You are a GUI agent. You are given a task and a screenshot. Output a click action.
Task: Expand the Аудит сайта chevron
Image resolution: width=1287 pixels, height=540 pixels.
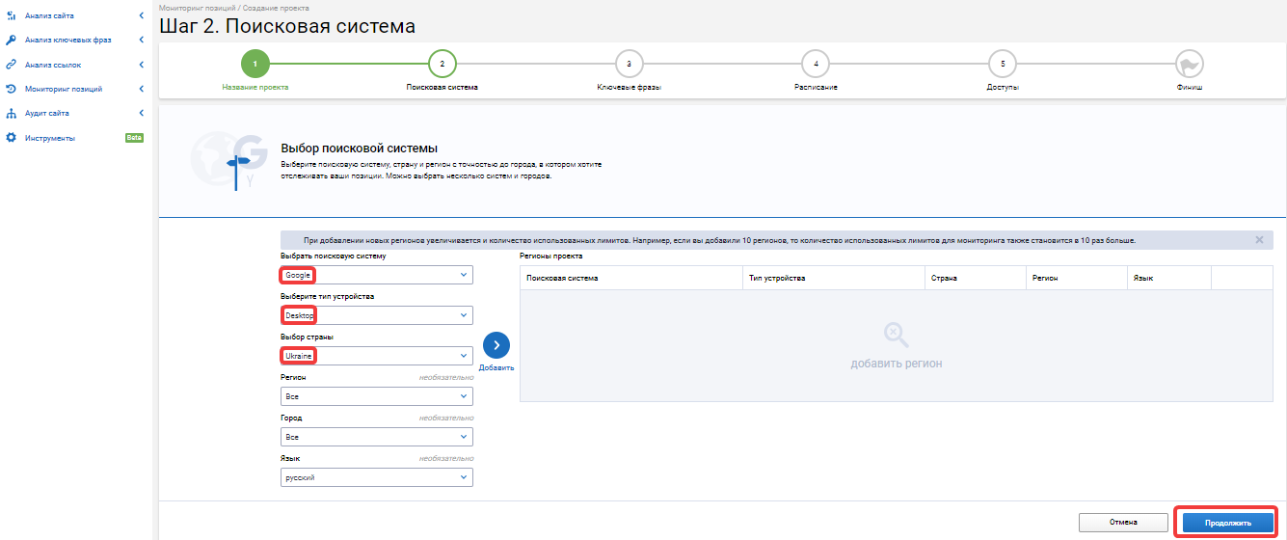141,113
